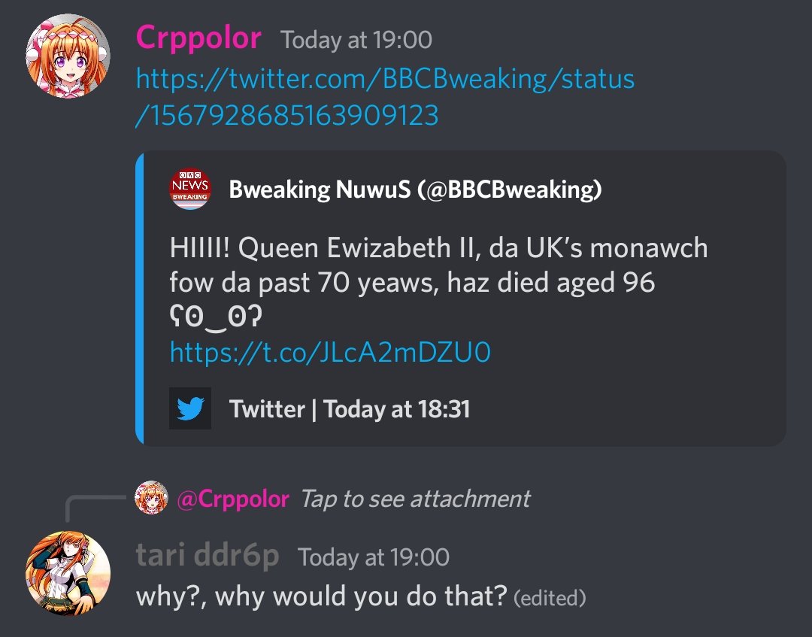Click the Twitter bird icon in embed footer

click(190, 408)
